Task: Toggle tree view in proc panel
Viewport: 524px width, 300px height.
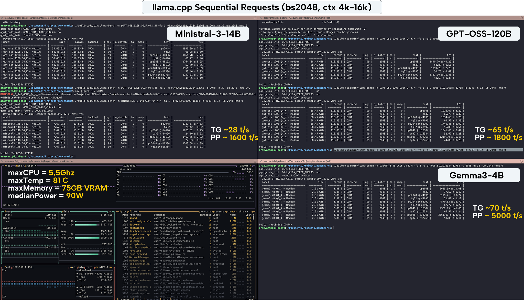Action: (230, 212)
